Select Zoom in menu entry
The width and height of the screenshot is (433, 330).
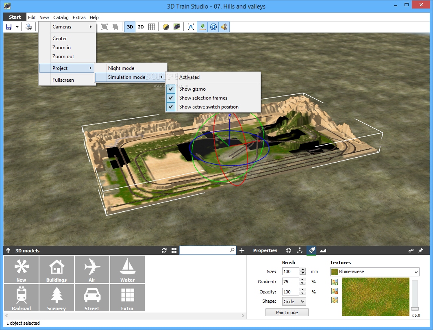point(67,48)
